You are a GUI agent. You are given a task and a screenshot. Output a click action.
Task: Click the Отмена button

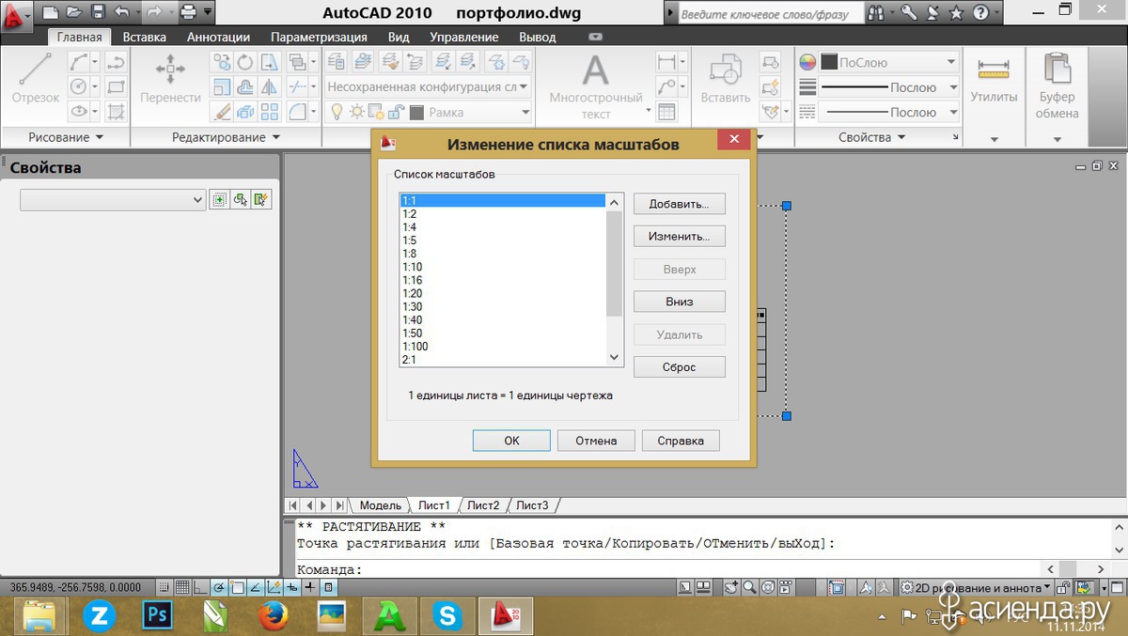tap(596, 441)
